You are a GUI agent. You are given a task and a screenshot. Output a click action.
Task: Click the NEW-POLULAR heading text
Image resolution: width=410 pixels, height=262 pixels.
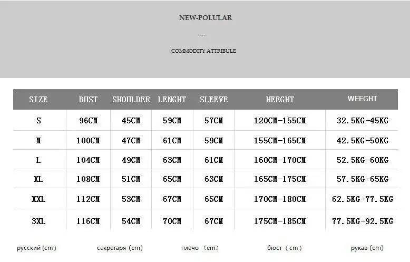click(205, 18)
